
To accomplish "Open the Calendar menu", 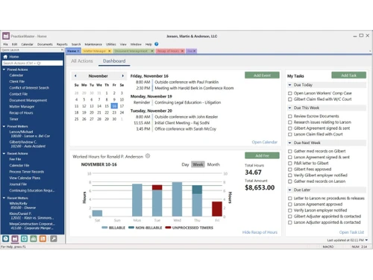I will point(27,44).
